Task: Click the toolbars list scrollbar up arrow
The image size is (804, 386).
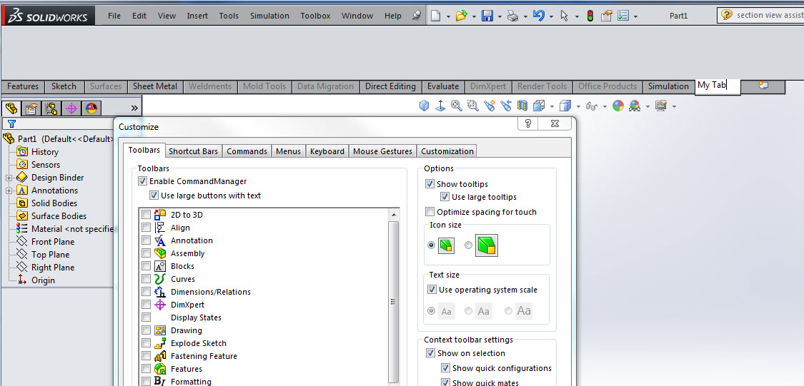Action: coord(394,215)
